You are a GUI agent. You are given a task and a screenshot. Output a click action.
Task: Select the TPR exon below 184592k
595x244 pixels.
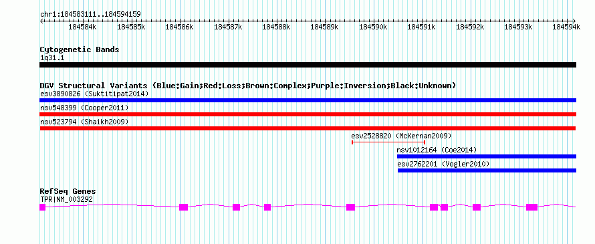click(x=477, y=207)
